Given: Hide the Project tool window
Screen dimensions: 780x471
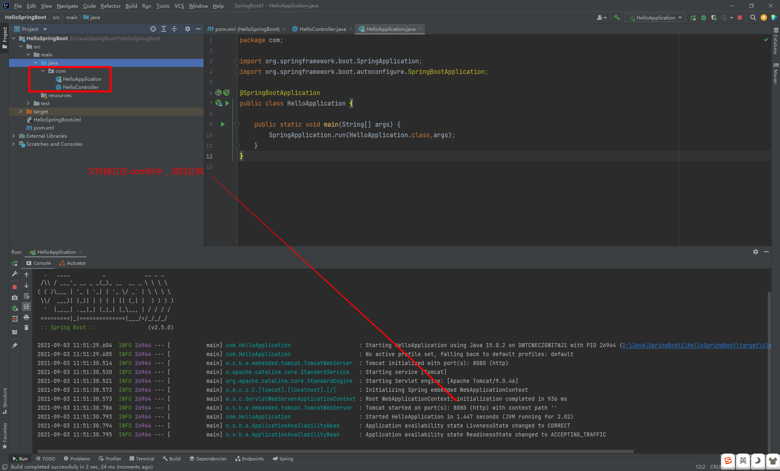Looking at the screenshot, I should (x=198, y=29).
